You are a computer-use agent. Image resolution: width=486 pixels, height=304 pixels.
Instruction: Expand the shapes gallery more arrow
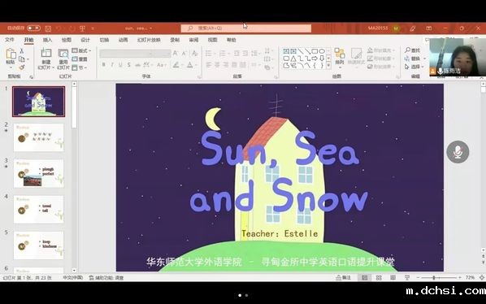(x=328, y=65)
